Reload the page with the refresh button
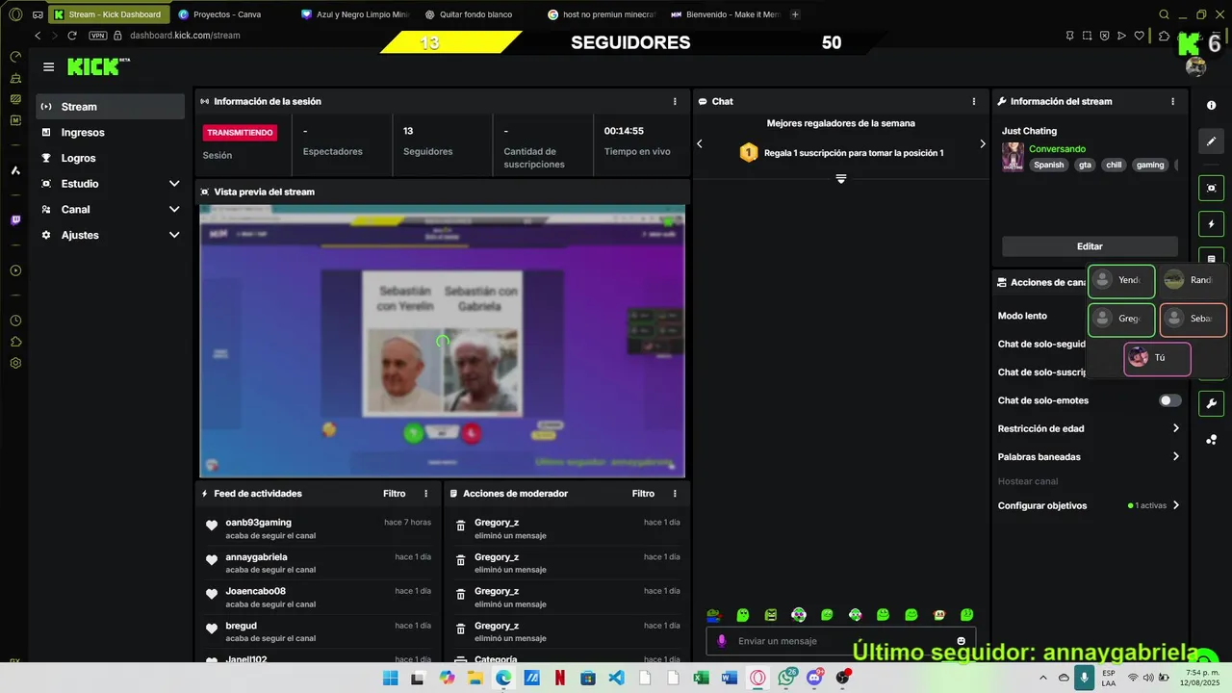1232x693 pixels. point(71,36)
